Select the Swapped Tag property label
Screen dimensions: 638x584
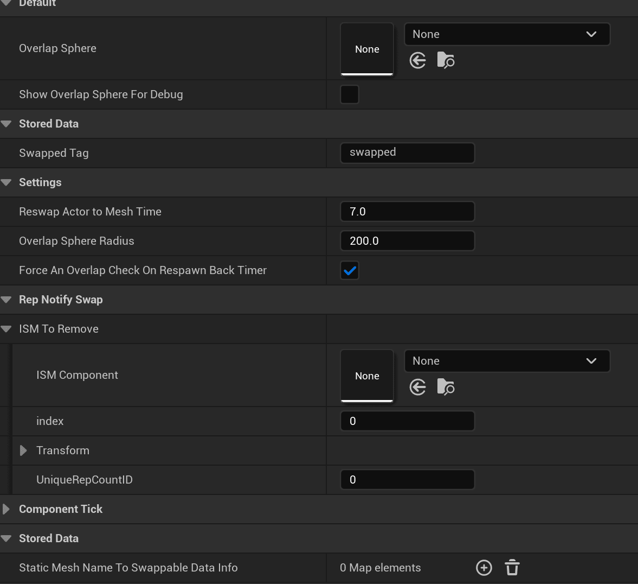pyautogui.click(x=54, y=153)
